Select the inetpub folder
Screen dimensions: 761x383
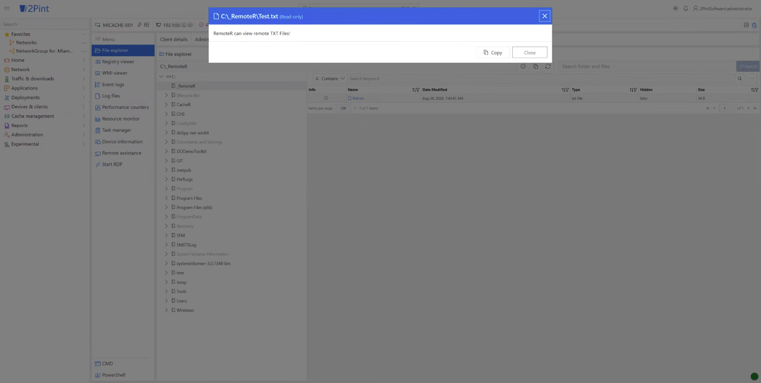point(184,170)
